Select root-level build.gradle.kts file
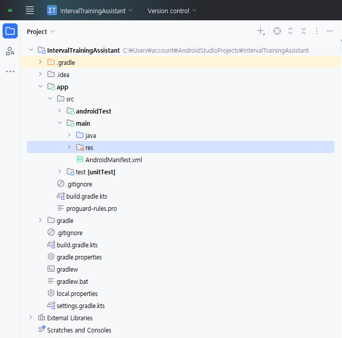342x338 pixels. (77, 245)
